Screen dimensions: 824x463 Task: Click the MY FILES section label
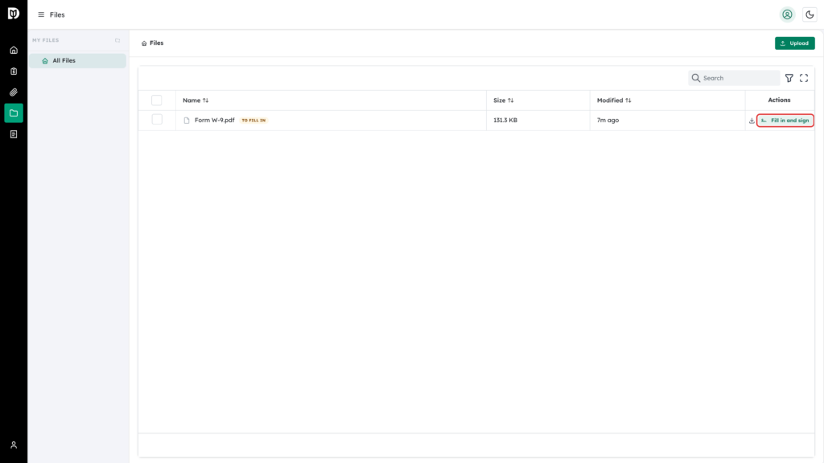pyautogui.click(x=46, y=40)
